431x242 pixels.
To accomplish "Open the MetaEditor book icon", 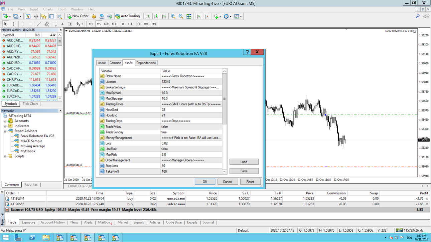I will [94, 16].
